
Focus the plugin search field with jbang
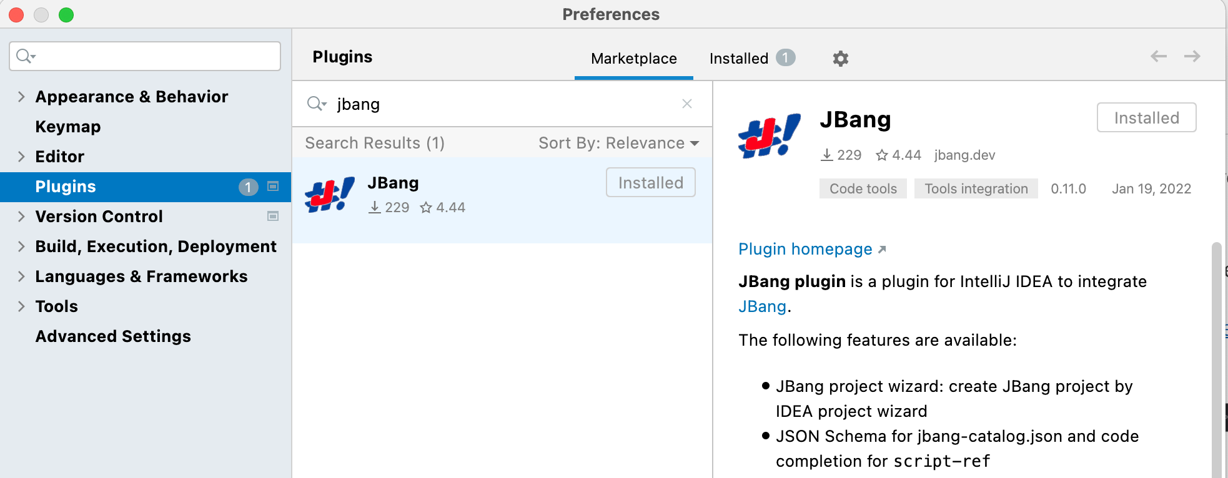pyautogui.click(x=503, y=104)
